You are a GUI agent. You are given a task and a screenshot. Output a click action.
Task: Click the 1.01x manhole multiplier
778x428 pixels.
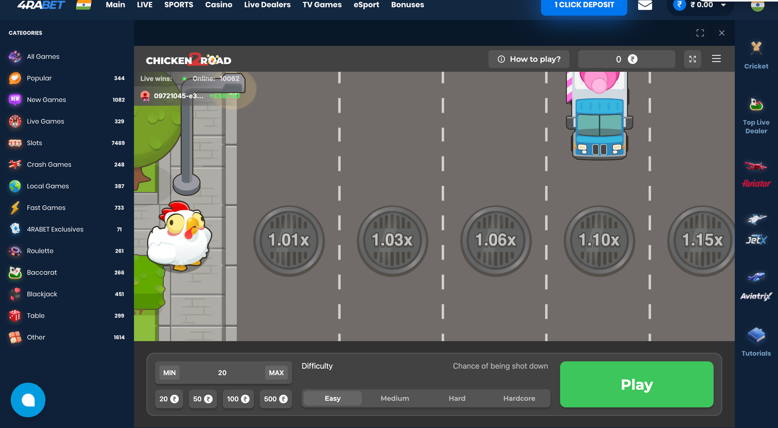coord(289,240)
